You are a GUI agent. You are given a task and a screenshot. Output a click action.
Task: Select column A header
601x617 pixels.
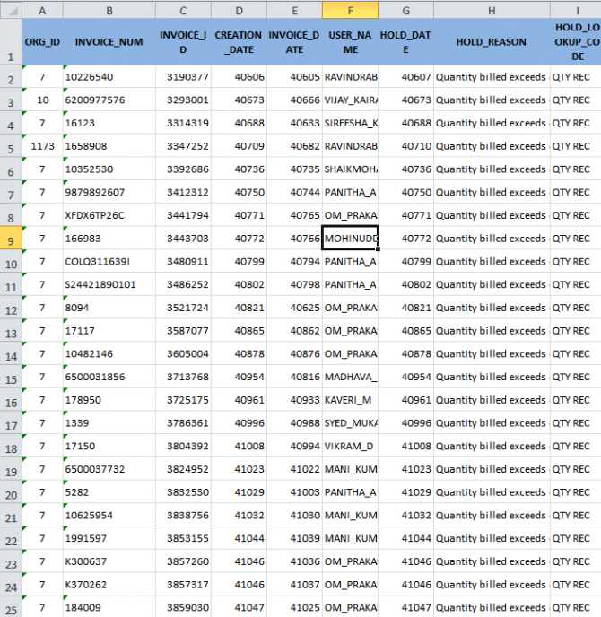[42, 9]
